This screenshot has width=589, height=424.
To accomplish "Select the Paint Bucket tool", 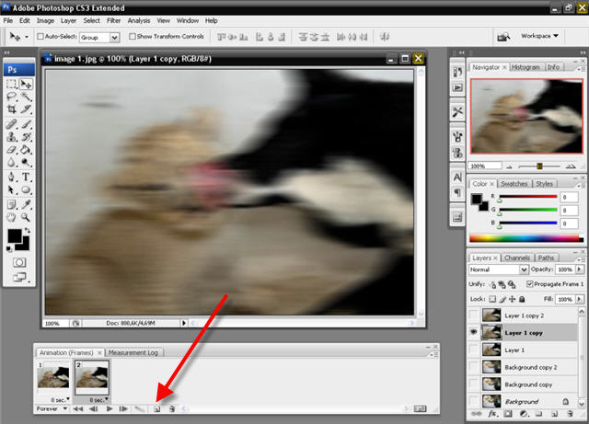I will [x=26, y=150].
